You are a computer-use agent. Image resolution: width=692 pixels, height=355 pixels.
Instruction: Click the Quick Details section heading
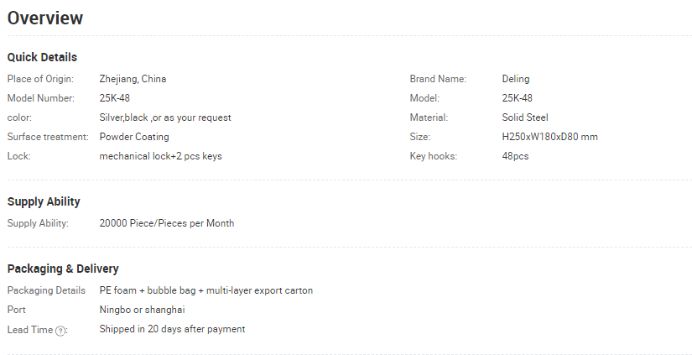pos(42,57)
